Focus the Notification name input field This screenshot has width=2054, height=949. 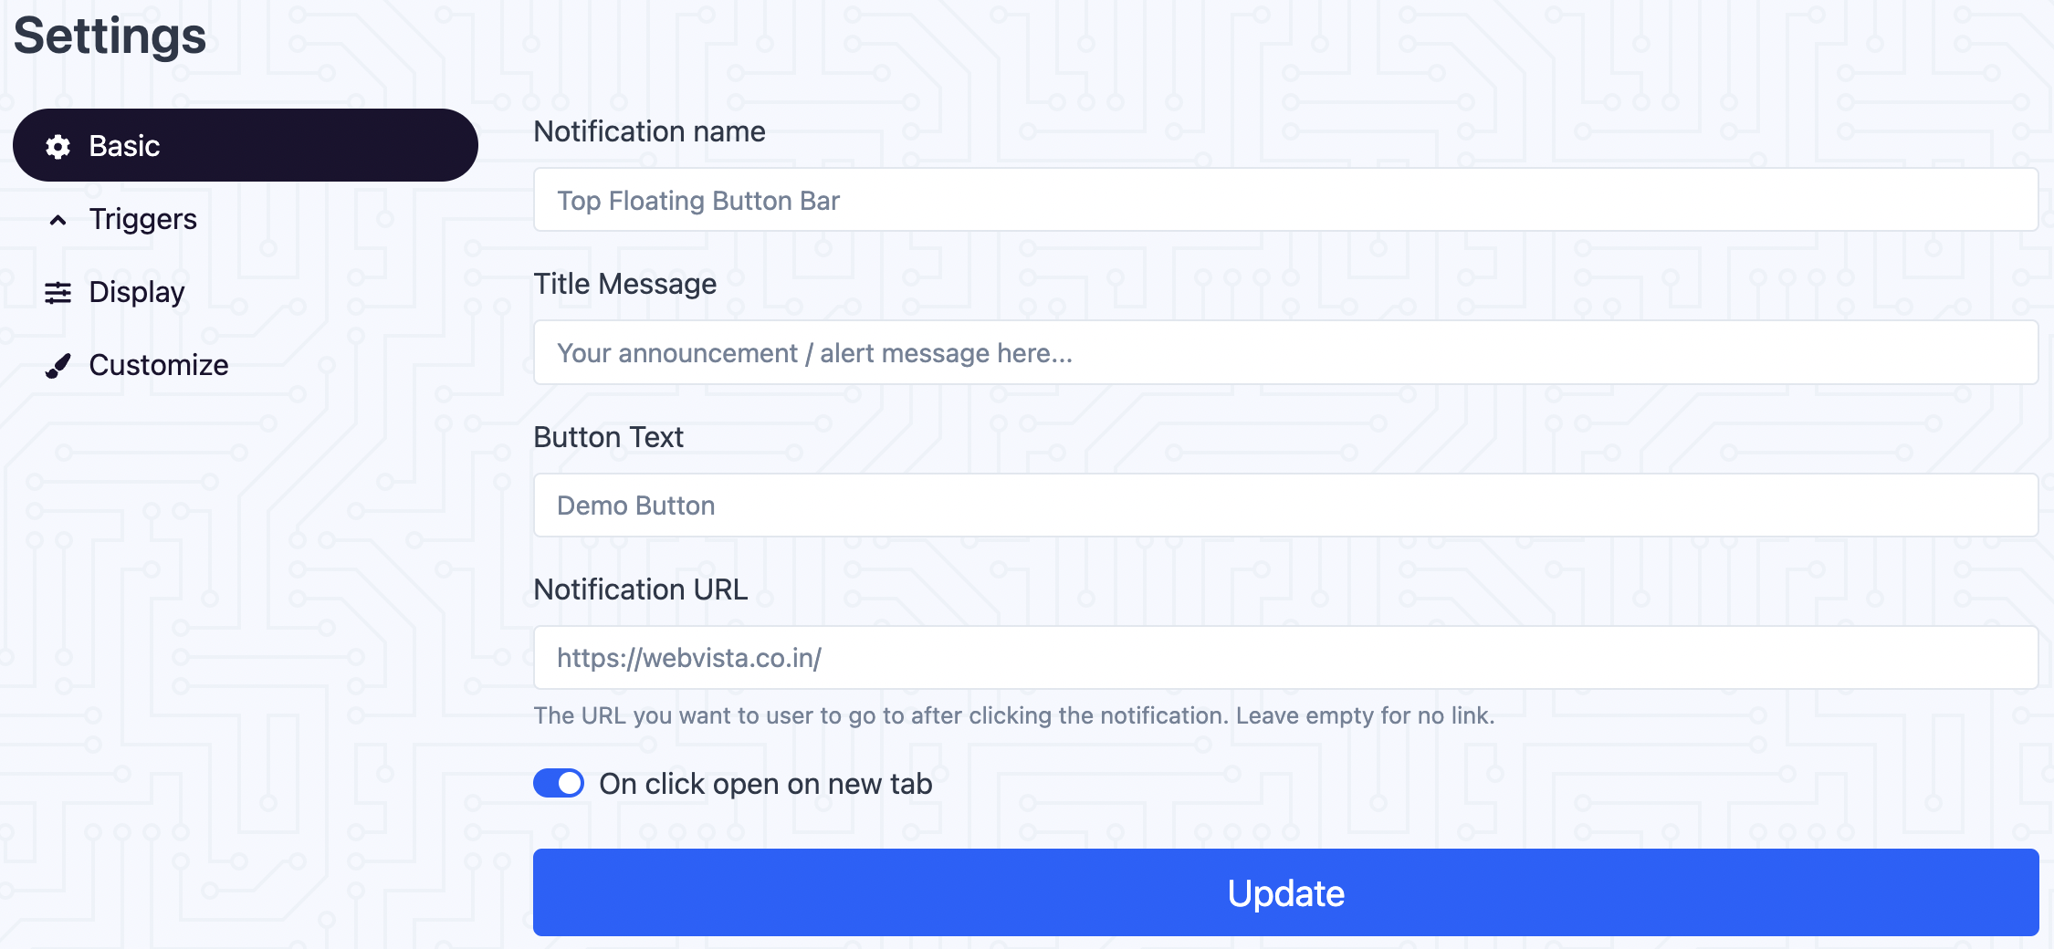tap(1285, 200)
